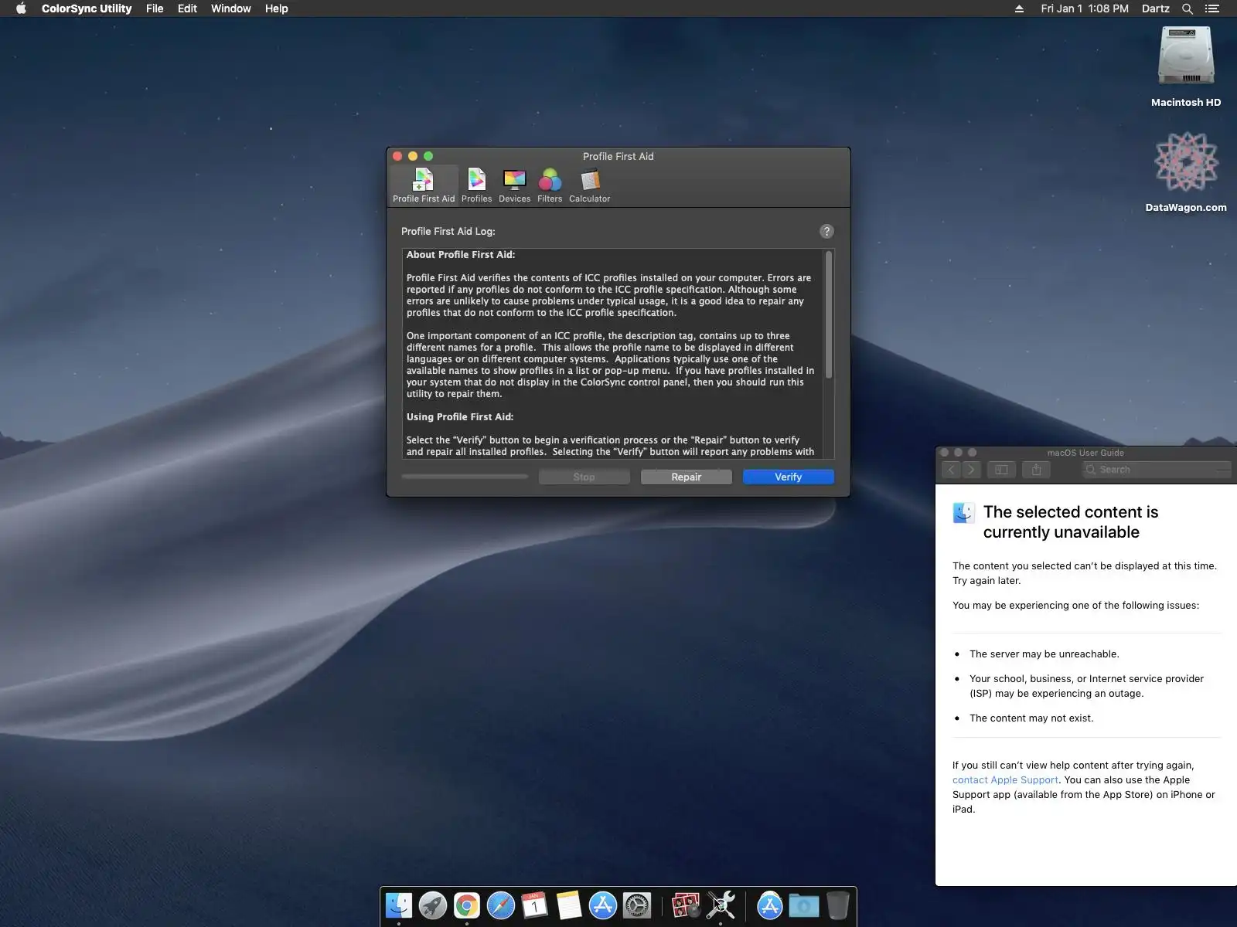Open the Trash in the Dock

[x=838, y=905]
